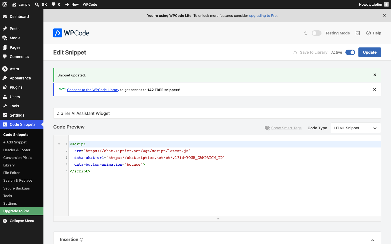Click the code editor resize handle

(x=218, y=219)
